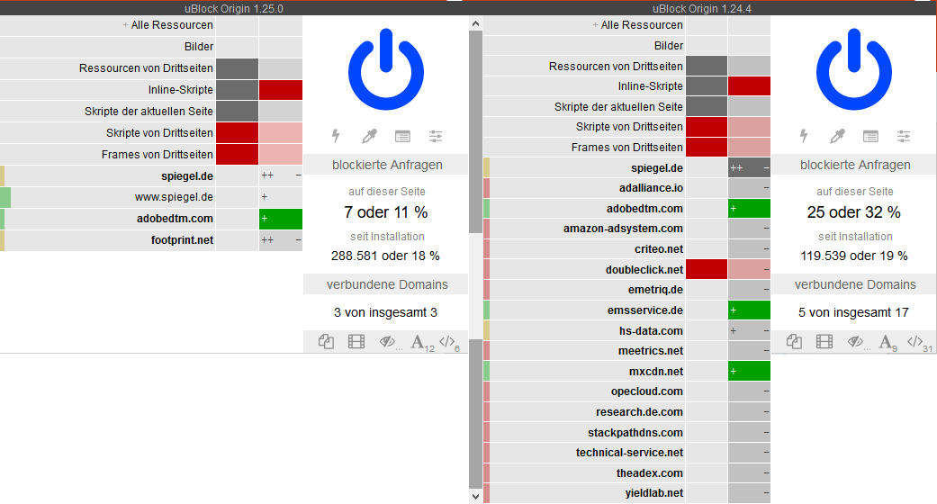This screenshot has width=937, height=504.
Task: Select footprint.net row in 1.25.0 popup
Action: click(108, 240)
